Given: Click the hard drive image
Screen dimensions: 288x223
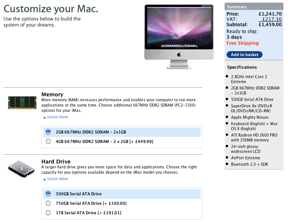Looking at the screenshot, I should tap(21, 170).
